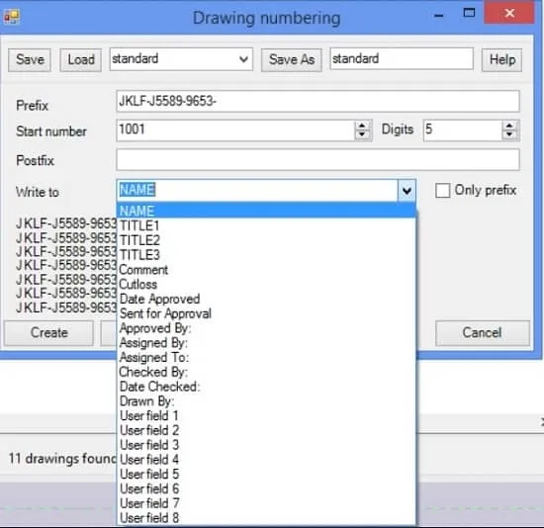Minimize the Drawing numbering window
Viewport: 544px width, 528px height.
[439, 15]
